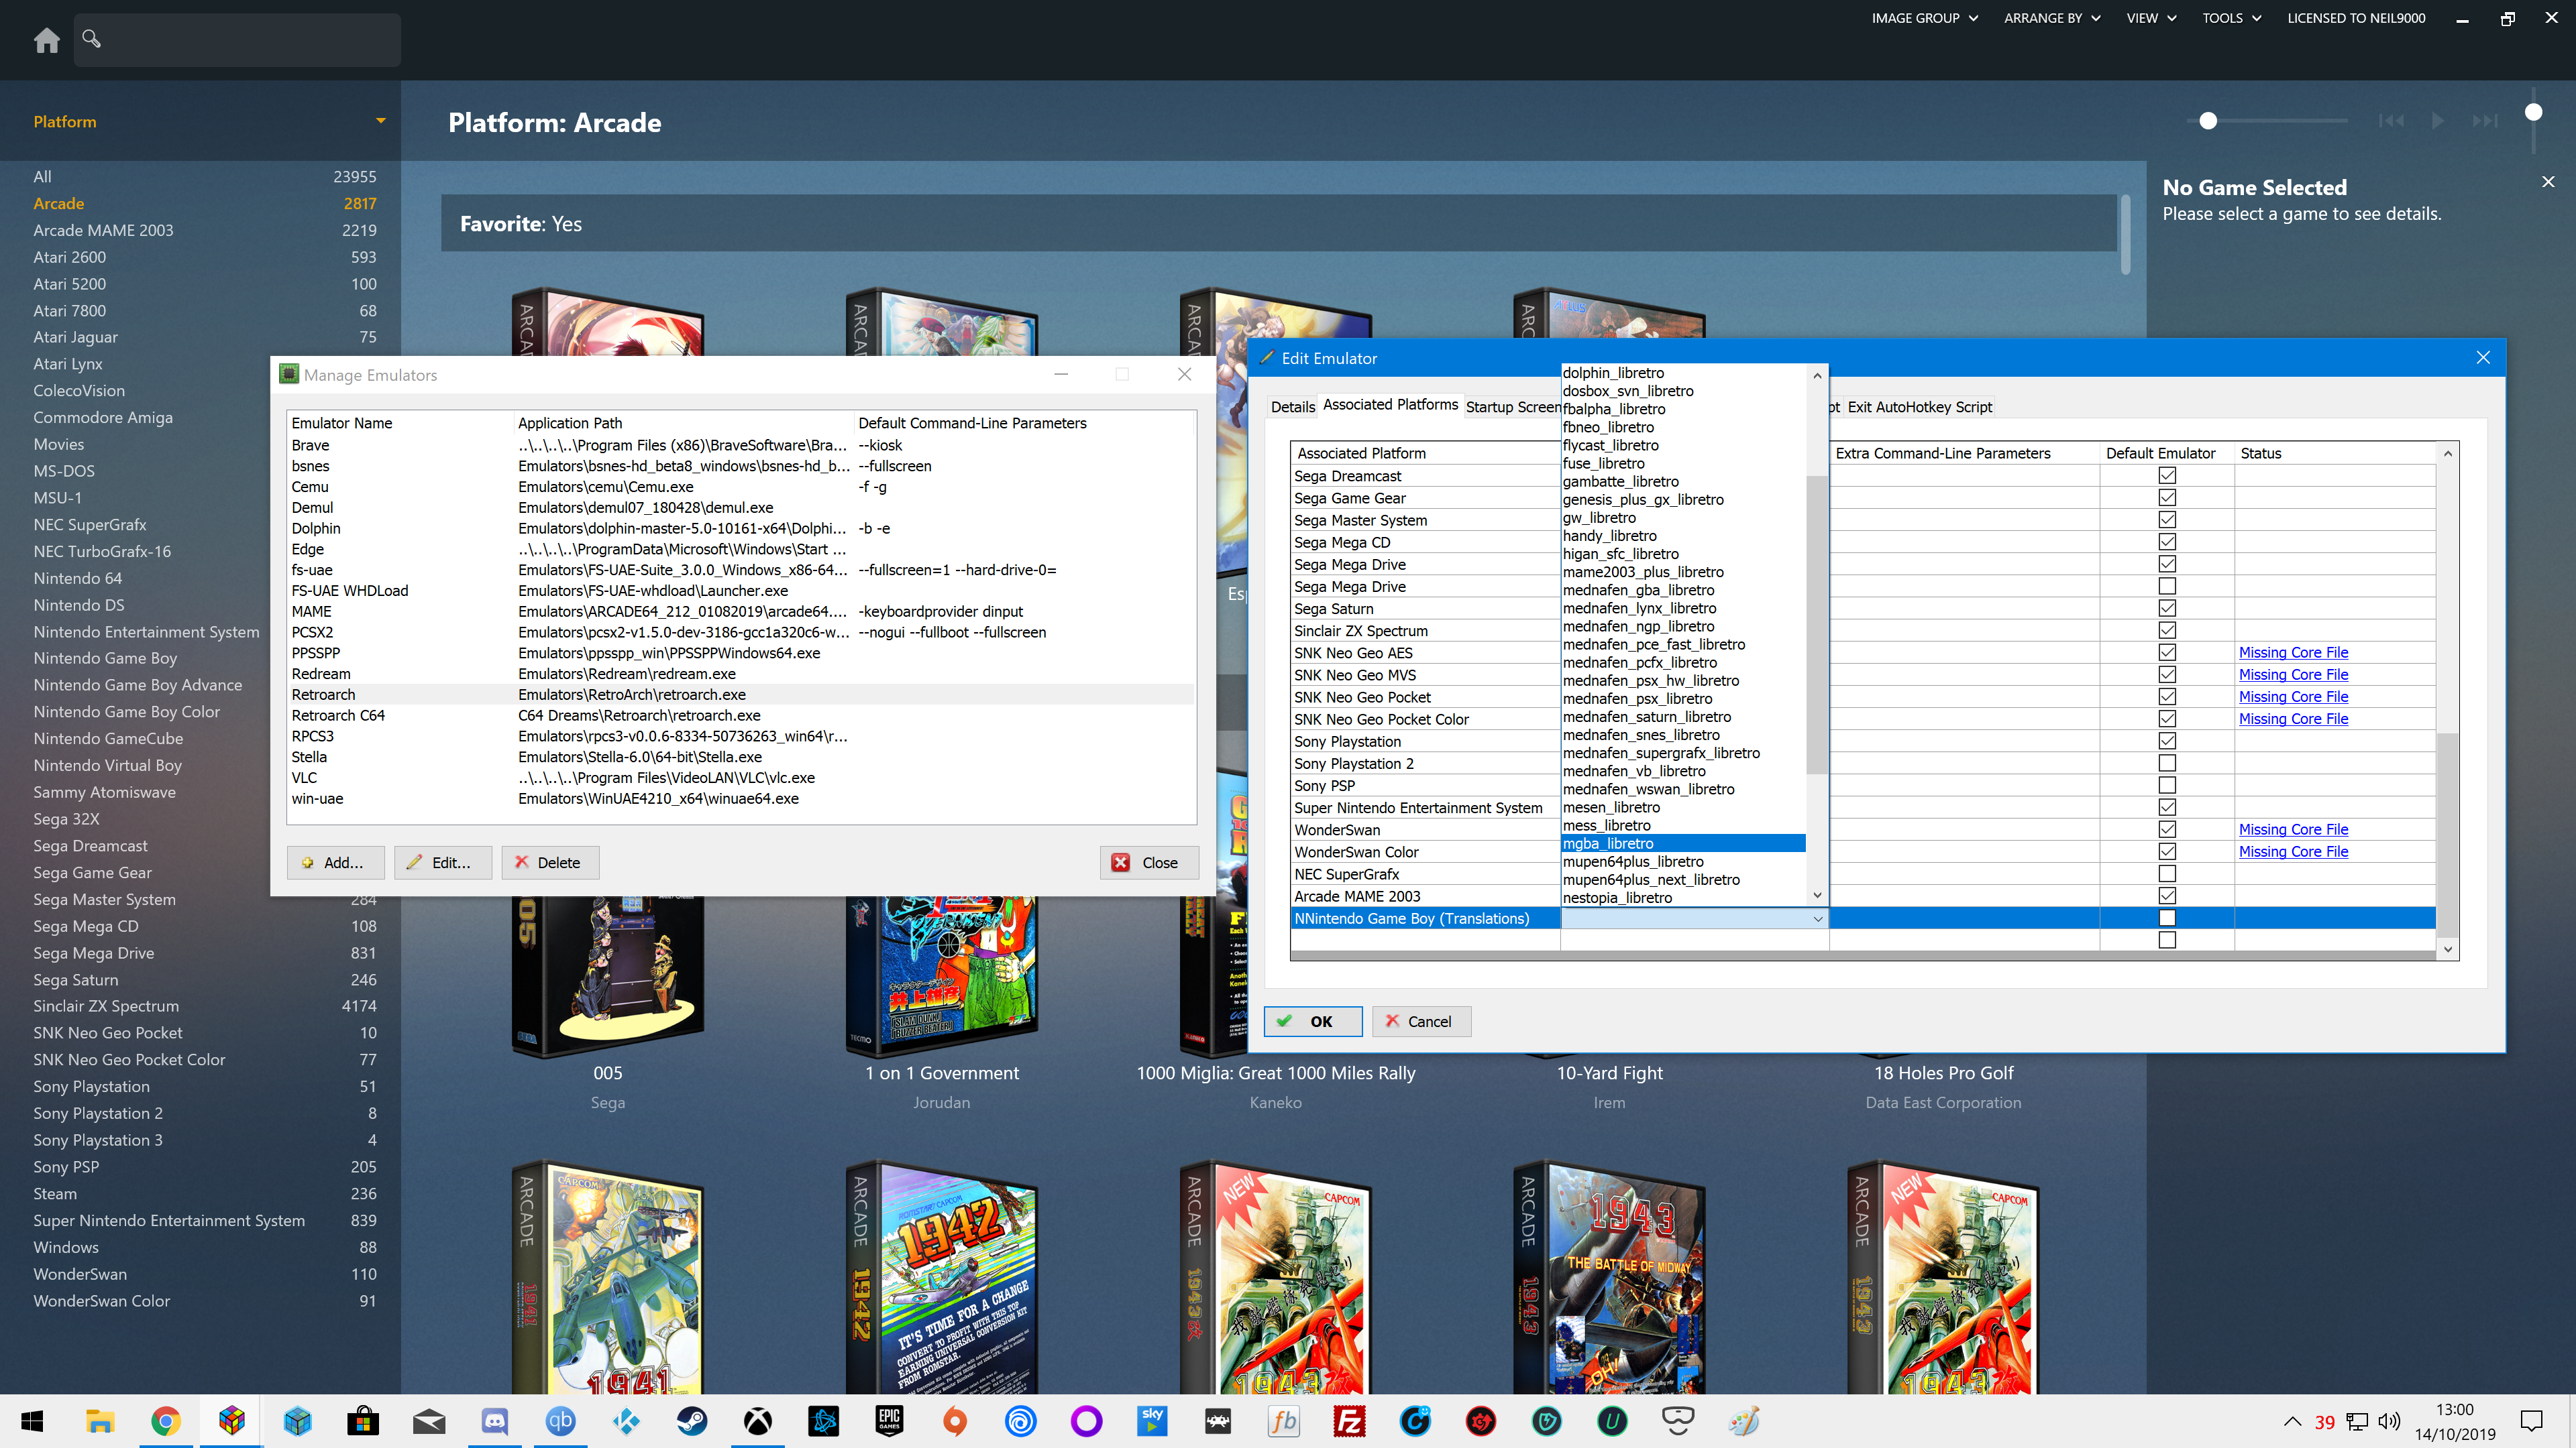Image resolution: width=2576 pixels, height=1448 pixels.
Task: Open the Xbox app on the taskbar
Action: (x=758, y=1421)
